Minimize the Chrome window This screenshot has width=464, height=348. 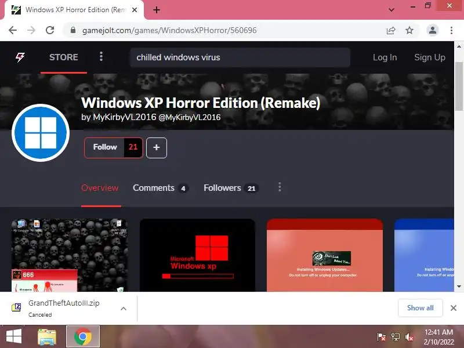413,6
